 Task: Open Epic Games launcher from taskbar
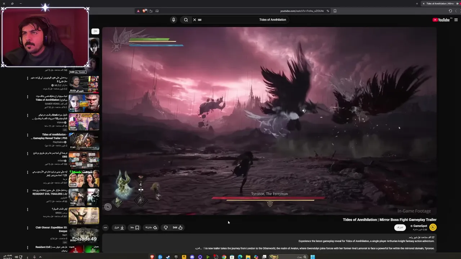point(176,257)
